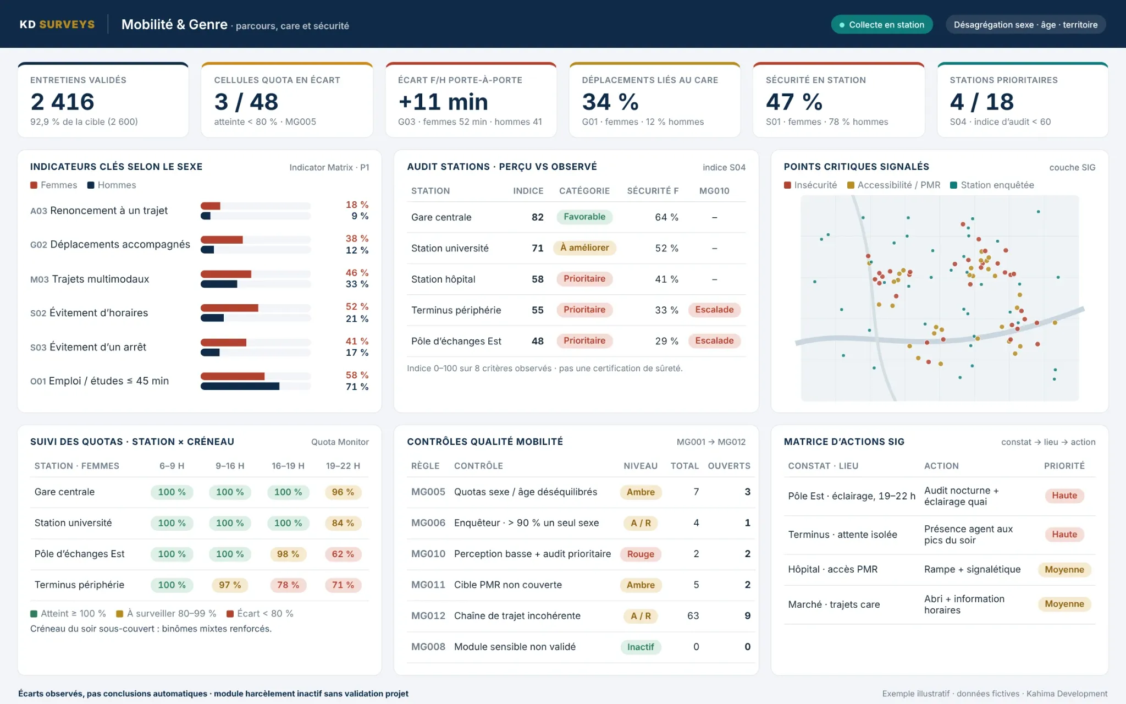Click the Atteint ≥ 100 % legend entry

click(x=68, y=613)
